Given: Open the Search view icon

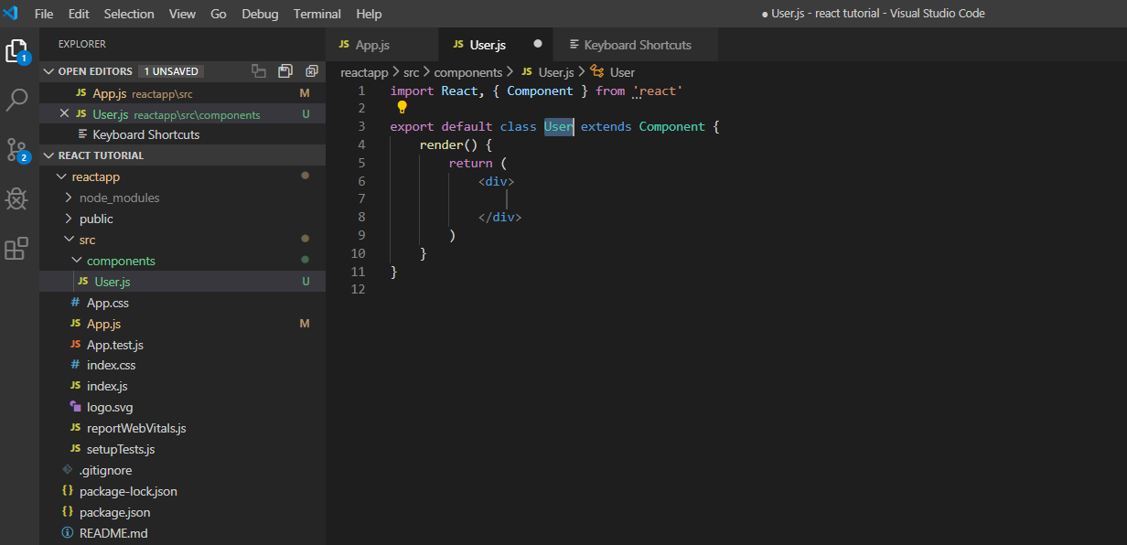Looking at the screenshot, I should coord(16,100).
